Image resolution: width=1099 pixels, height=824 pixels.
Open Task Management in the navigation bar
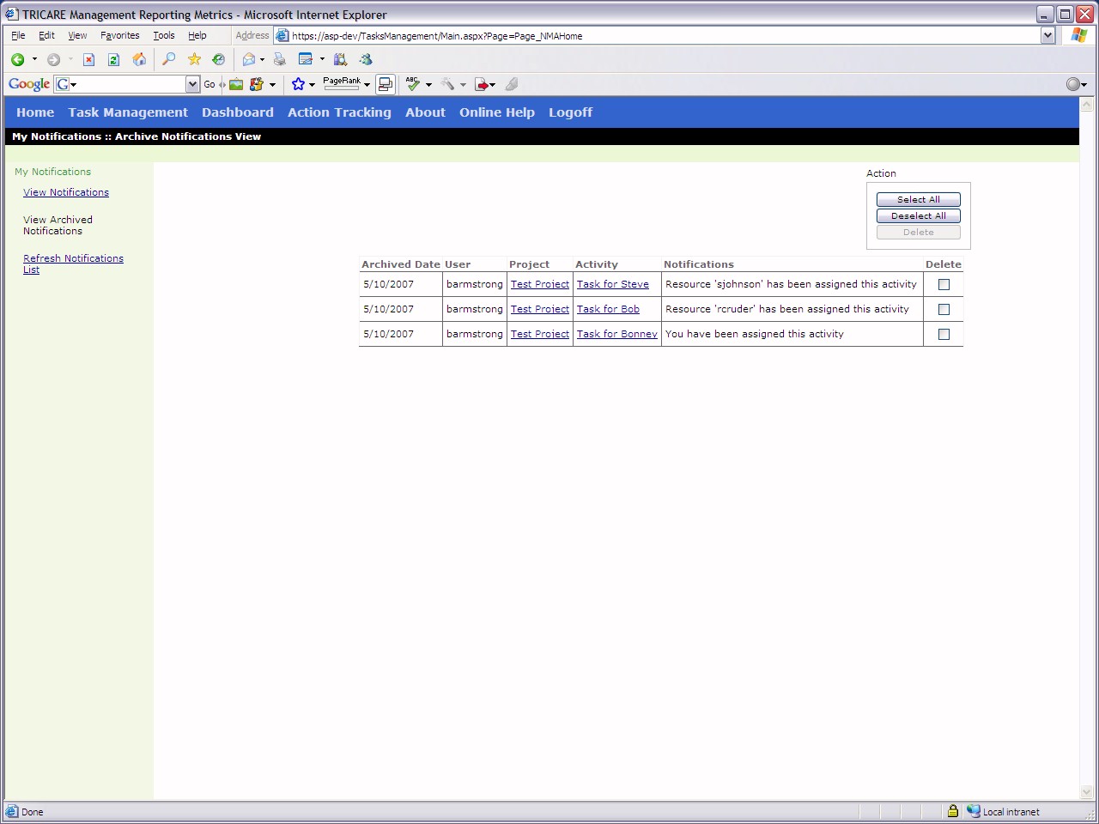point(128,112)
